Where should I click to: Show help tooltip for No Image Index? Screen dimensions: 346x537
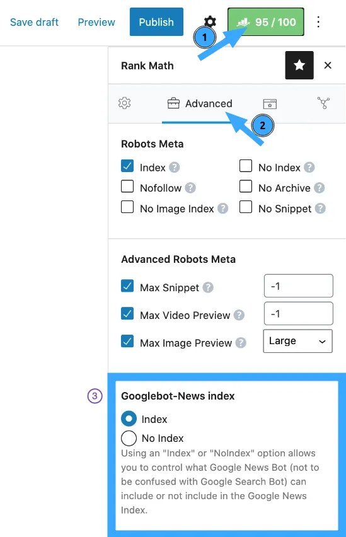click(x=222, y=209)
